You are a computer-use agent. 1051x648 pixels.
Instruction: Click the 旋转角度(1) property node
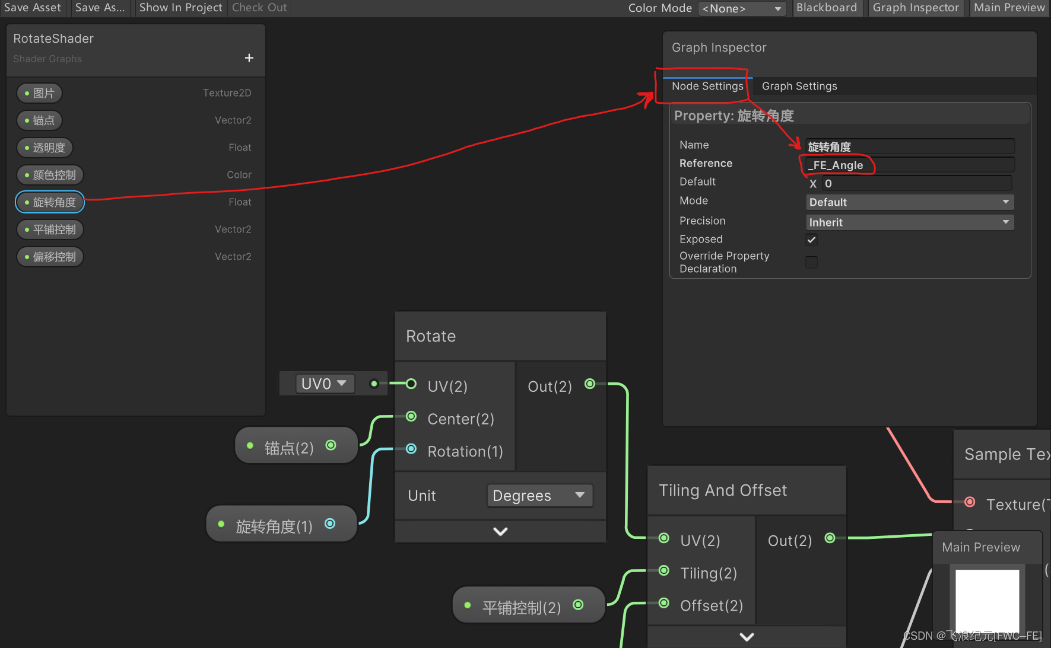[x=281, y=523]
